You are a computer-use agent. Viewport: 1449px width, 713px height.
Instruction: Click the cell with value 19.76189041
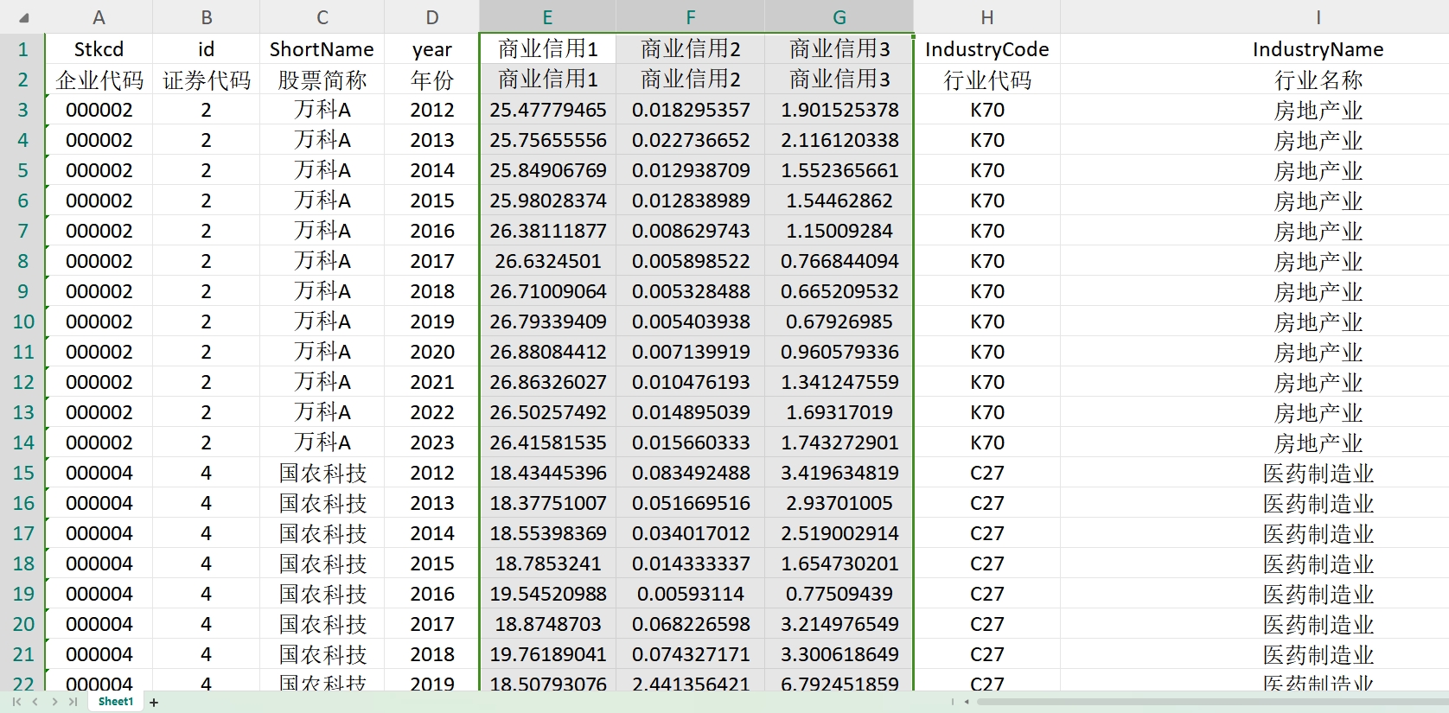tap(547, 654)
